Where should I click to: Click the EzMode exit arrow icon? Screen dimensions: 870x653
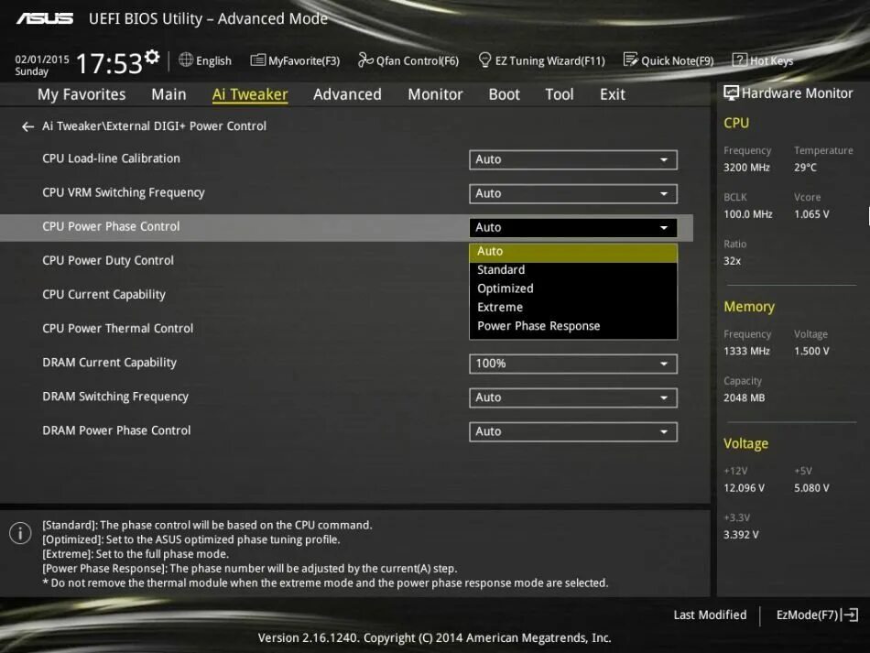click(850, 615)
